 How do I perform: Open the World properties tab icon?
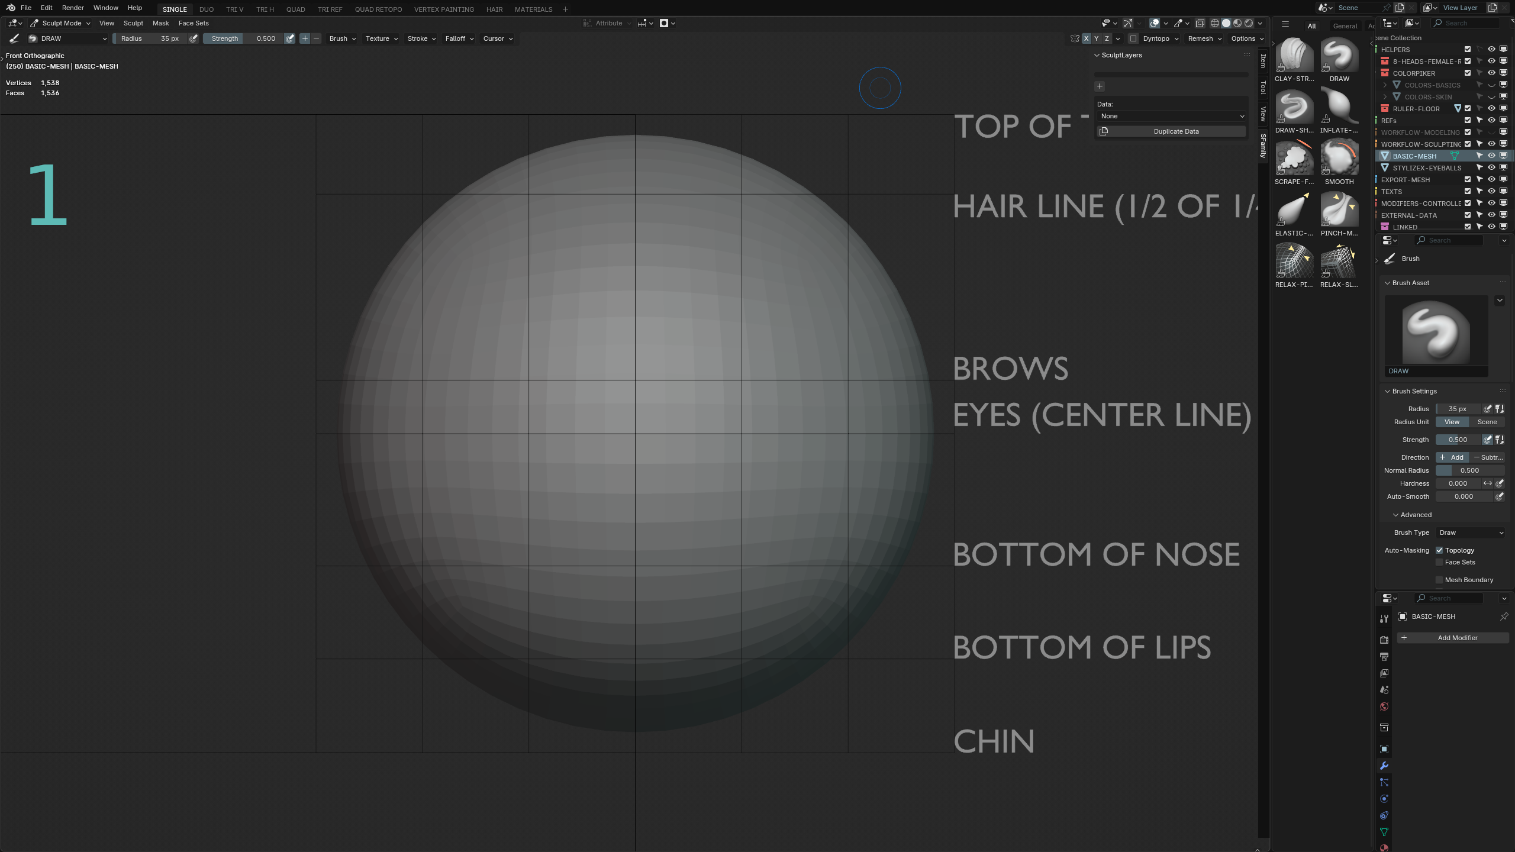tap(1384, 706)
